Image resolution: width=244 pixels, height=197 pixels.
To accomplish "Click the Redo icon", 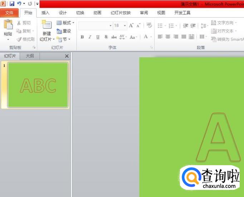I will coord(30,4).
